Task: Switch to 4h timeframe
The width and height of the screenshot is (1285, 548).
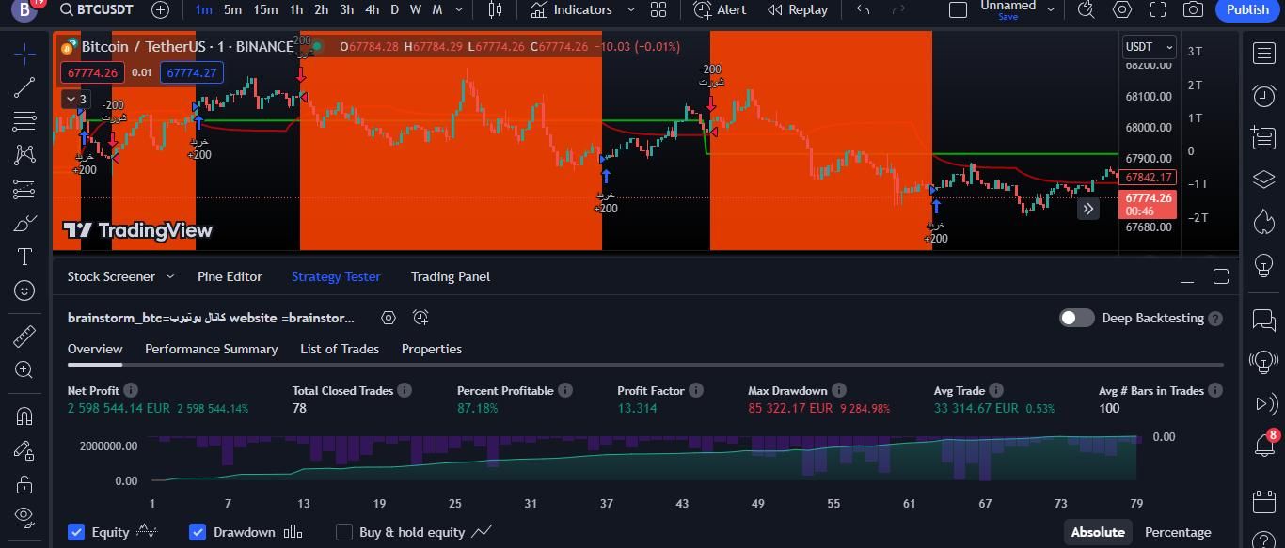Action: coord(372,9)
